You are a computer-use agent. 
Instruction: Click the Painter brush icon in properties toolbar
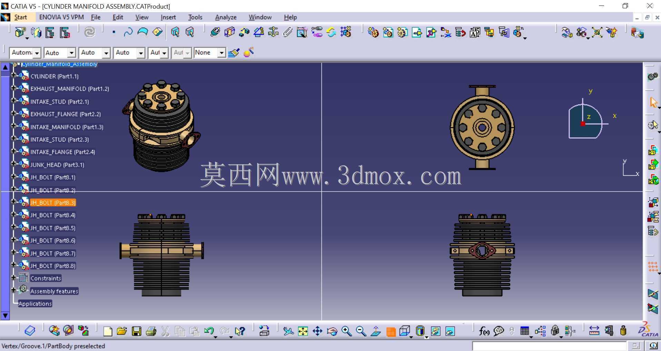pos(234,53)
